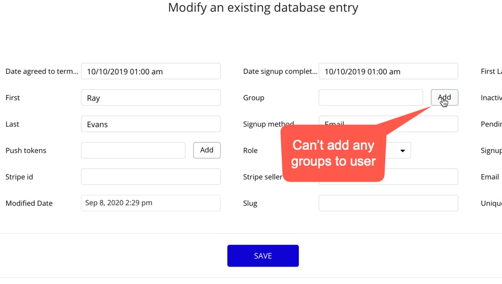Image resolution: width=502 pixels, height=284 pixels.
Task: Click the Group label text
Action: tap(254, 97)
